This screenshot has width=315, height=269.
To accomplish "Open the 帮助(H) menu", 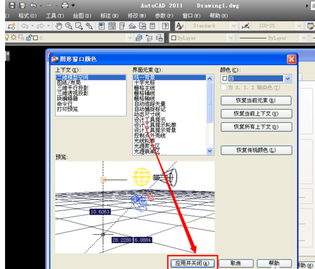I will (x=219, y=16).
